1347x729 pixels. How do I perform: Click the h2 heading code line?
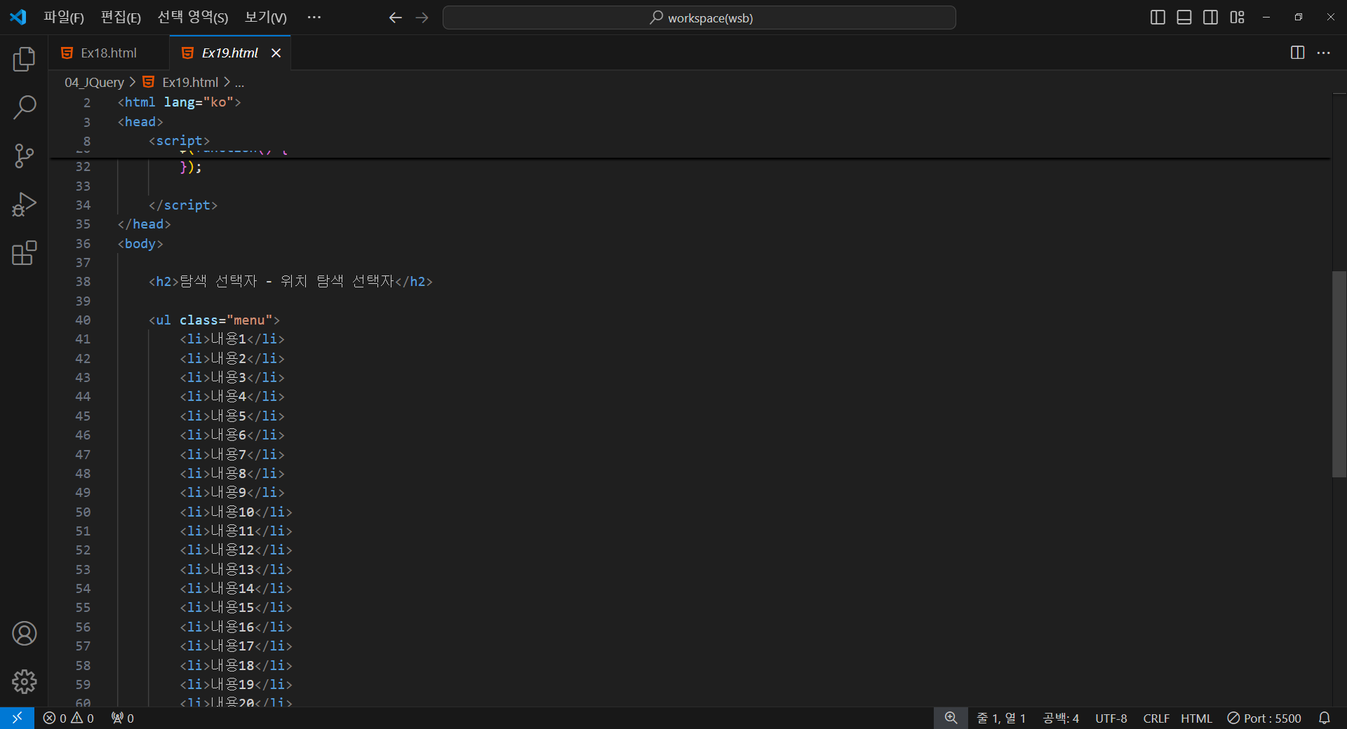(x=290, y=281)
